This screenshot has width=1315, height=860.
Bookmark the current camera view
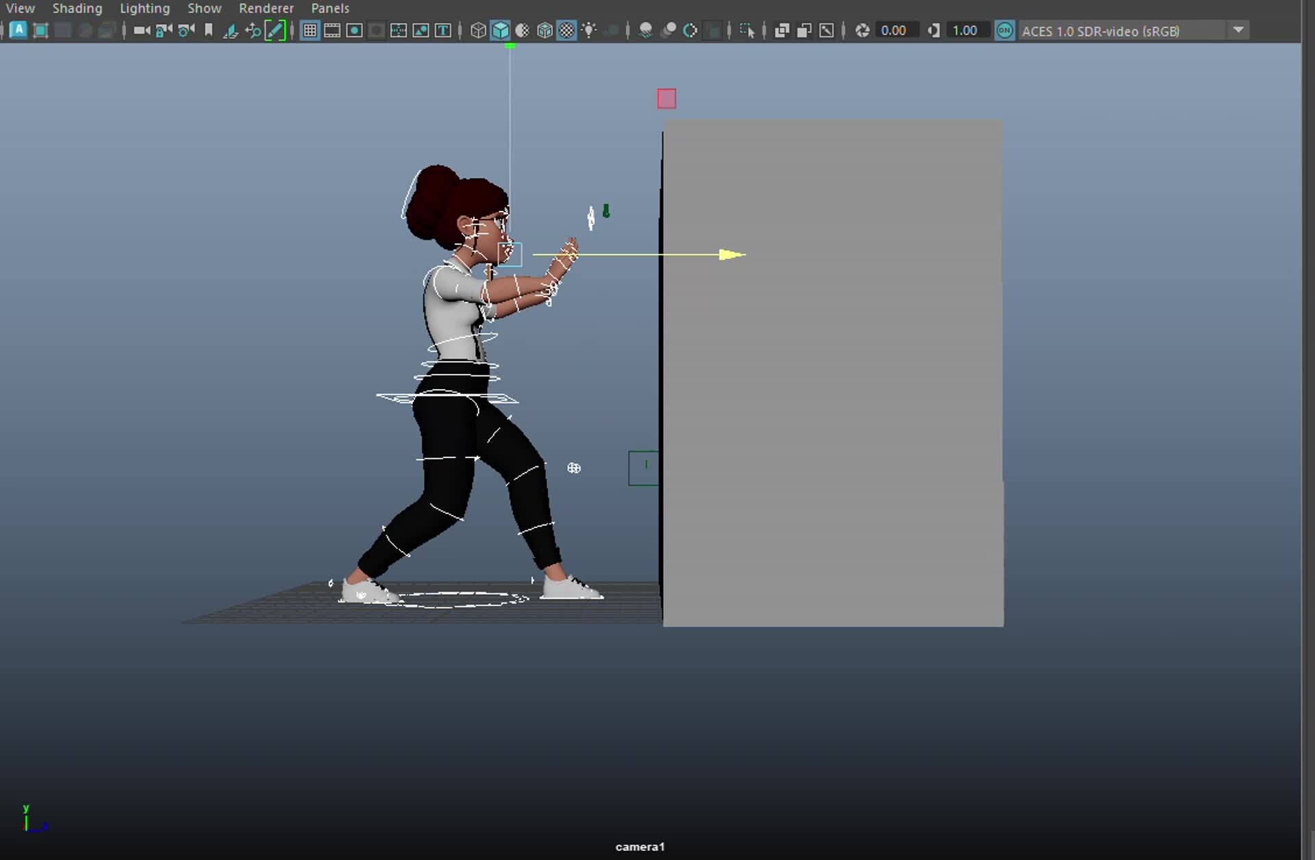pos(209,30)
